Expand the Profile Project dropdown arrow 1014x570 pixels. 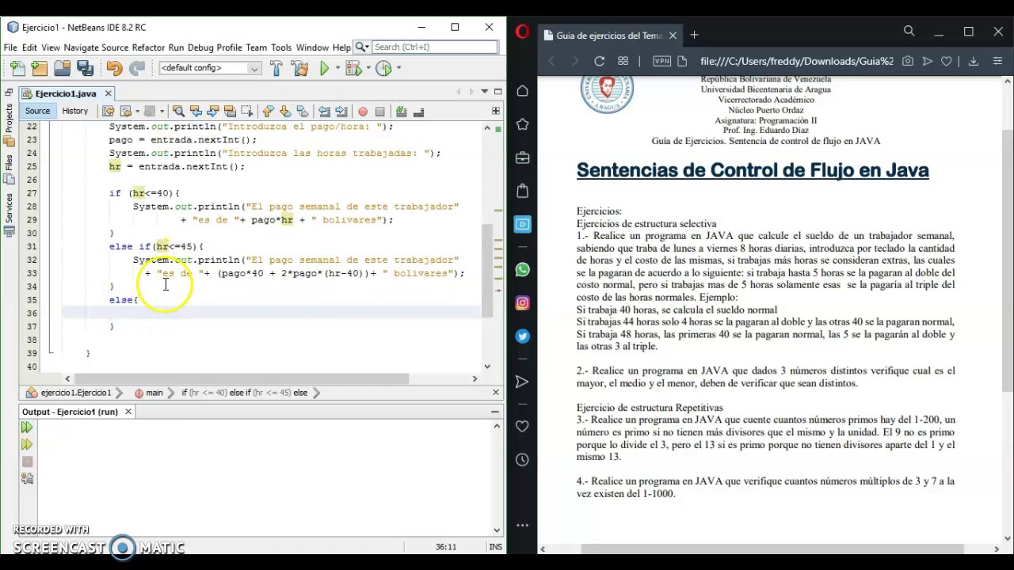(x=398, y=68)
